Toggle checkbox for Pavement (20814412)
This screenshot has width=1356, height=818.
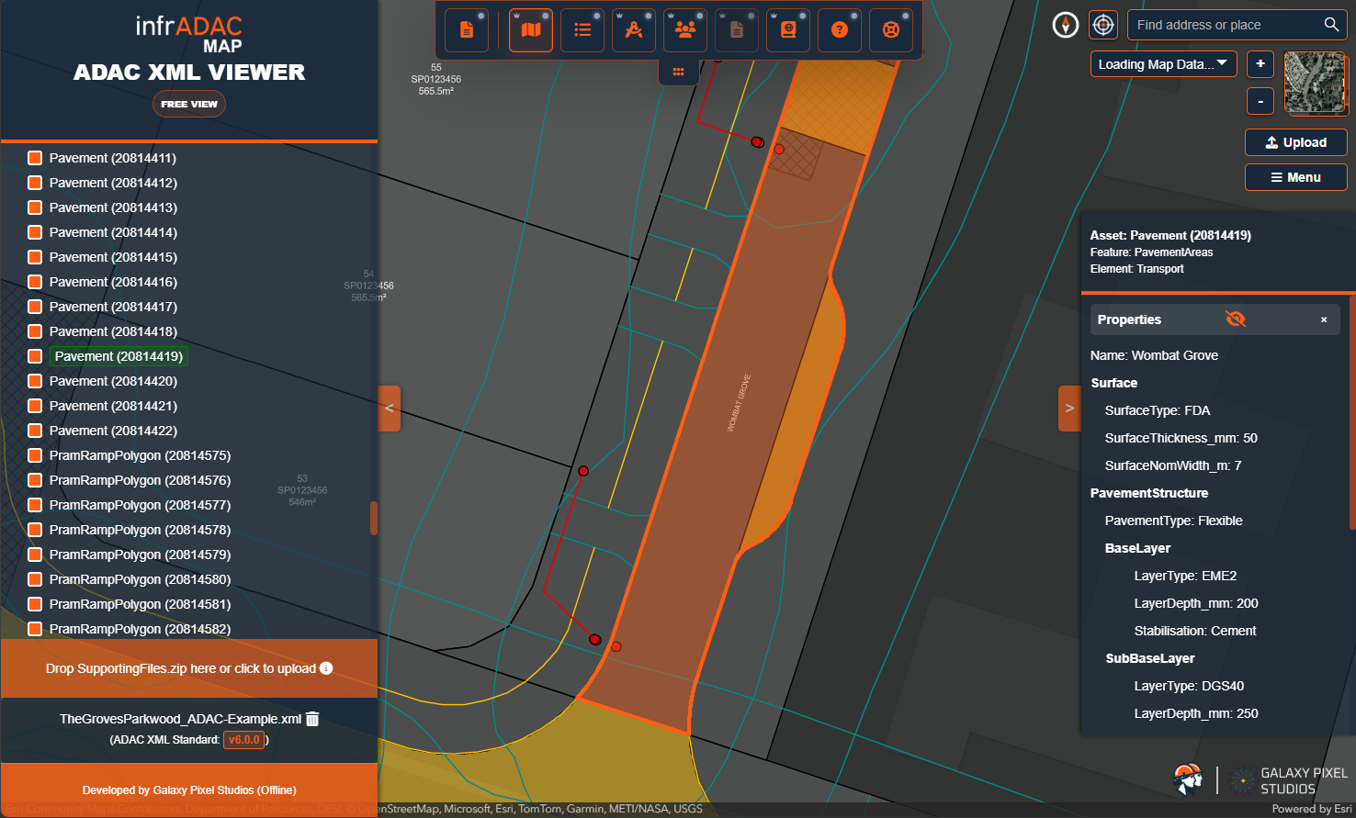(x=35, y=183)
